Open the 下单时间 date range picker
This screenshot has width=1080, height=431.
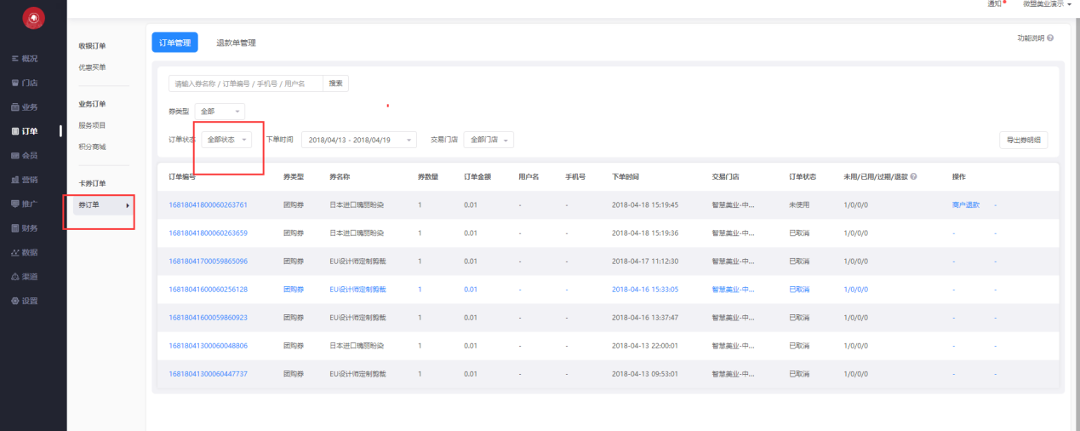coord(359,140)
